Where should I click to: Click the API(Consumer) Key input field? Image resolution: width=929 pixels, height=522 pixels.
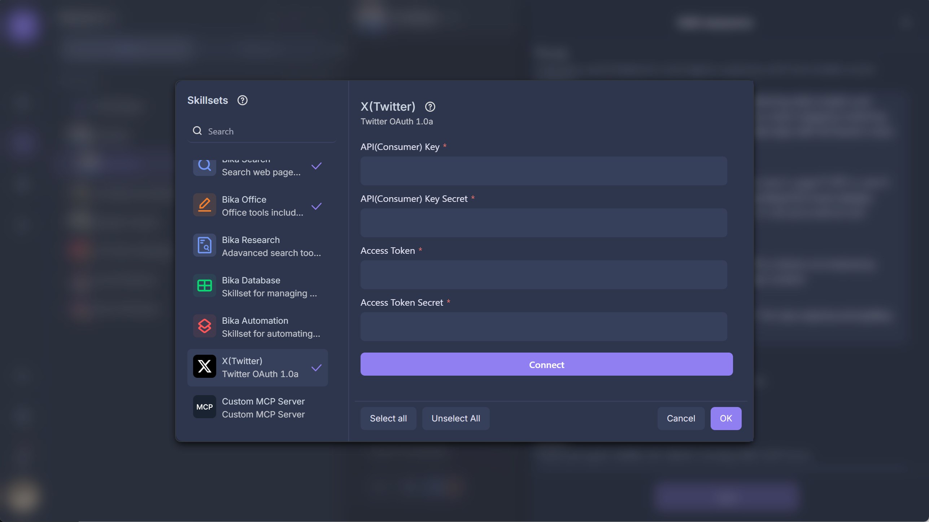coord(544,171)
